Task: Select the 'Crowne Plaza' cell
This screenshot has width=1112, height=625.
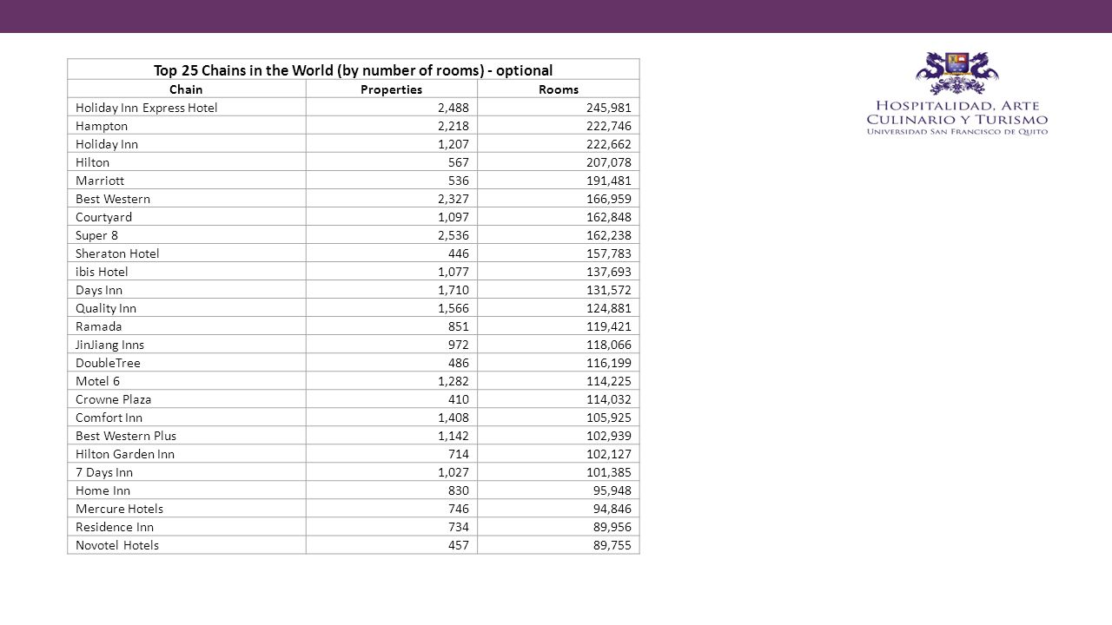Action: point(187,399)
